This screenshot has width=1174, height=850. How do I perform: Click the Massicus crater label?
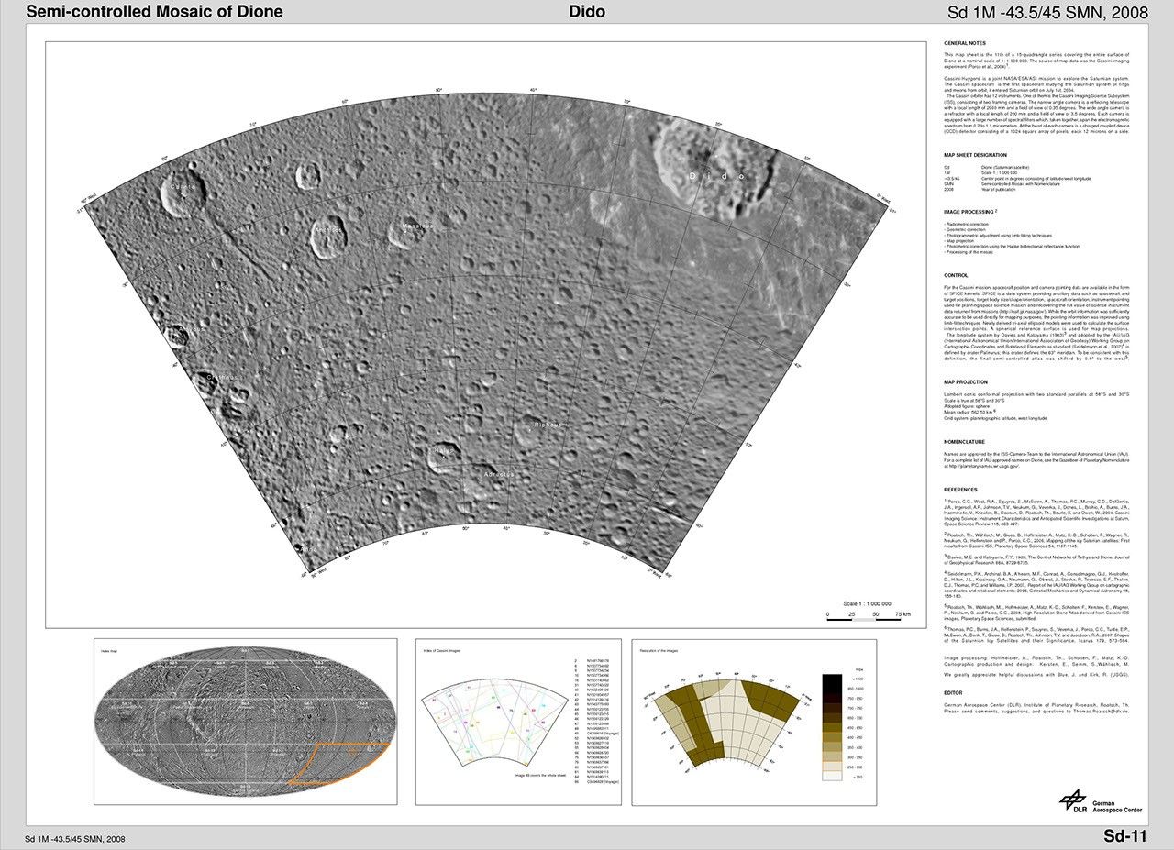(x=416, y=225)
